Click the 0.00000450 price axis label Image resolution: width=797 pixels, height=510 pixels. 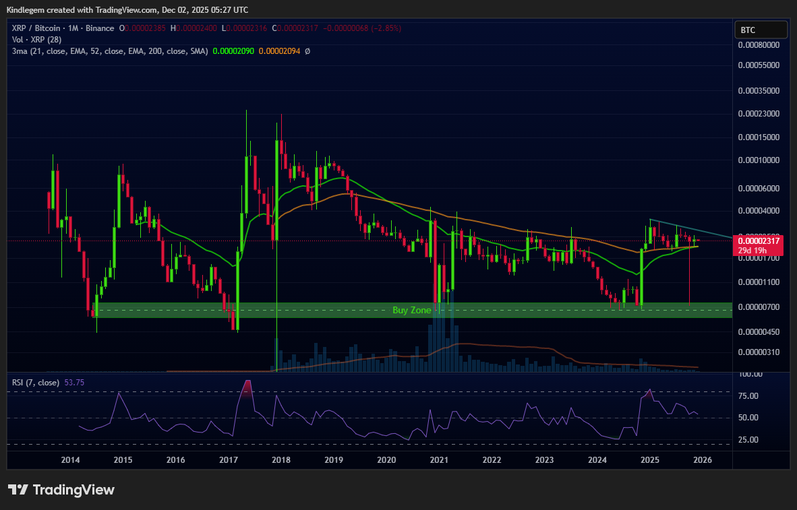point(759,332)
